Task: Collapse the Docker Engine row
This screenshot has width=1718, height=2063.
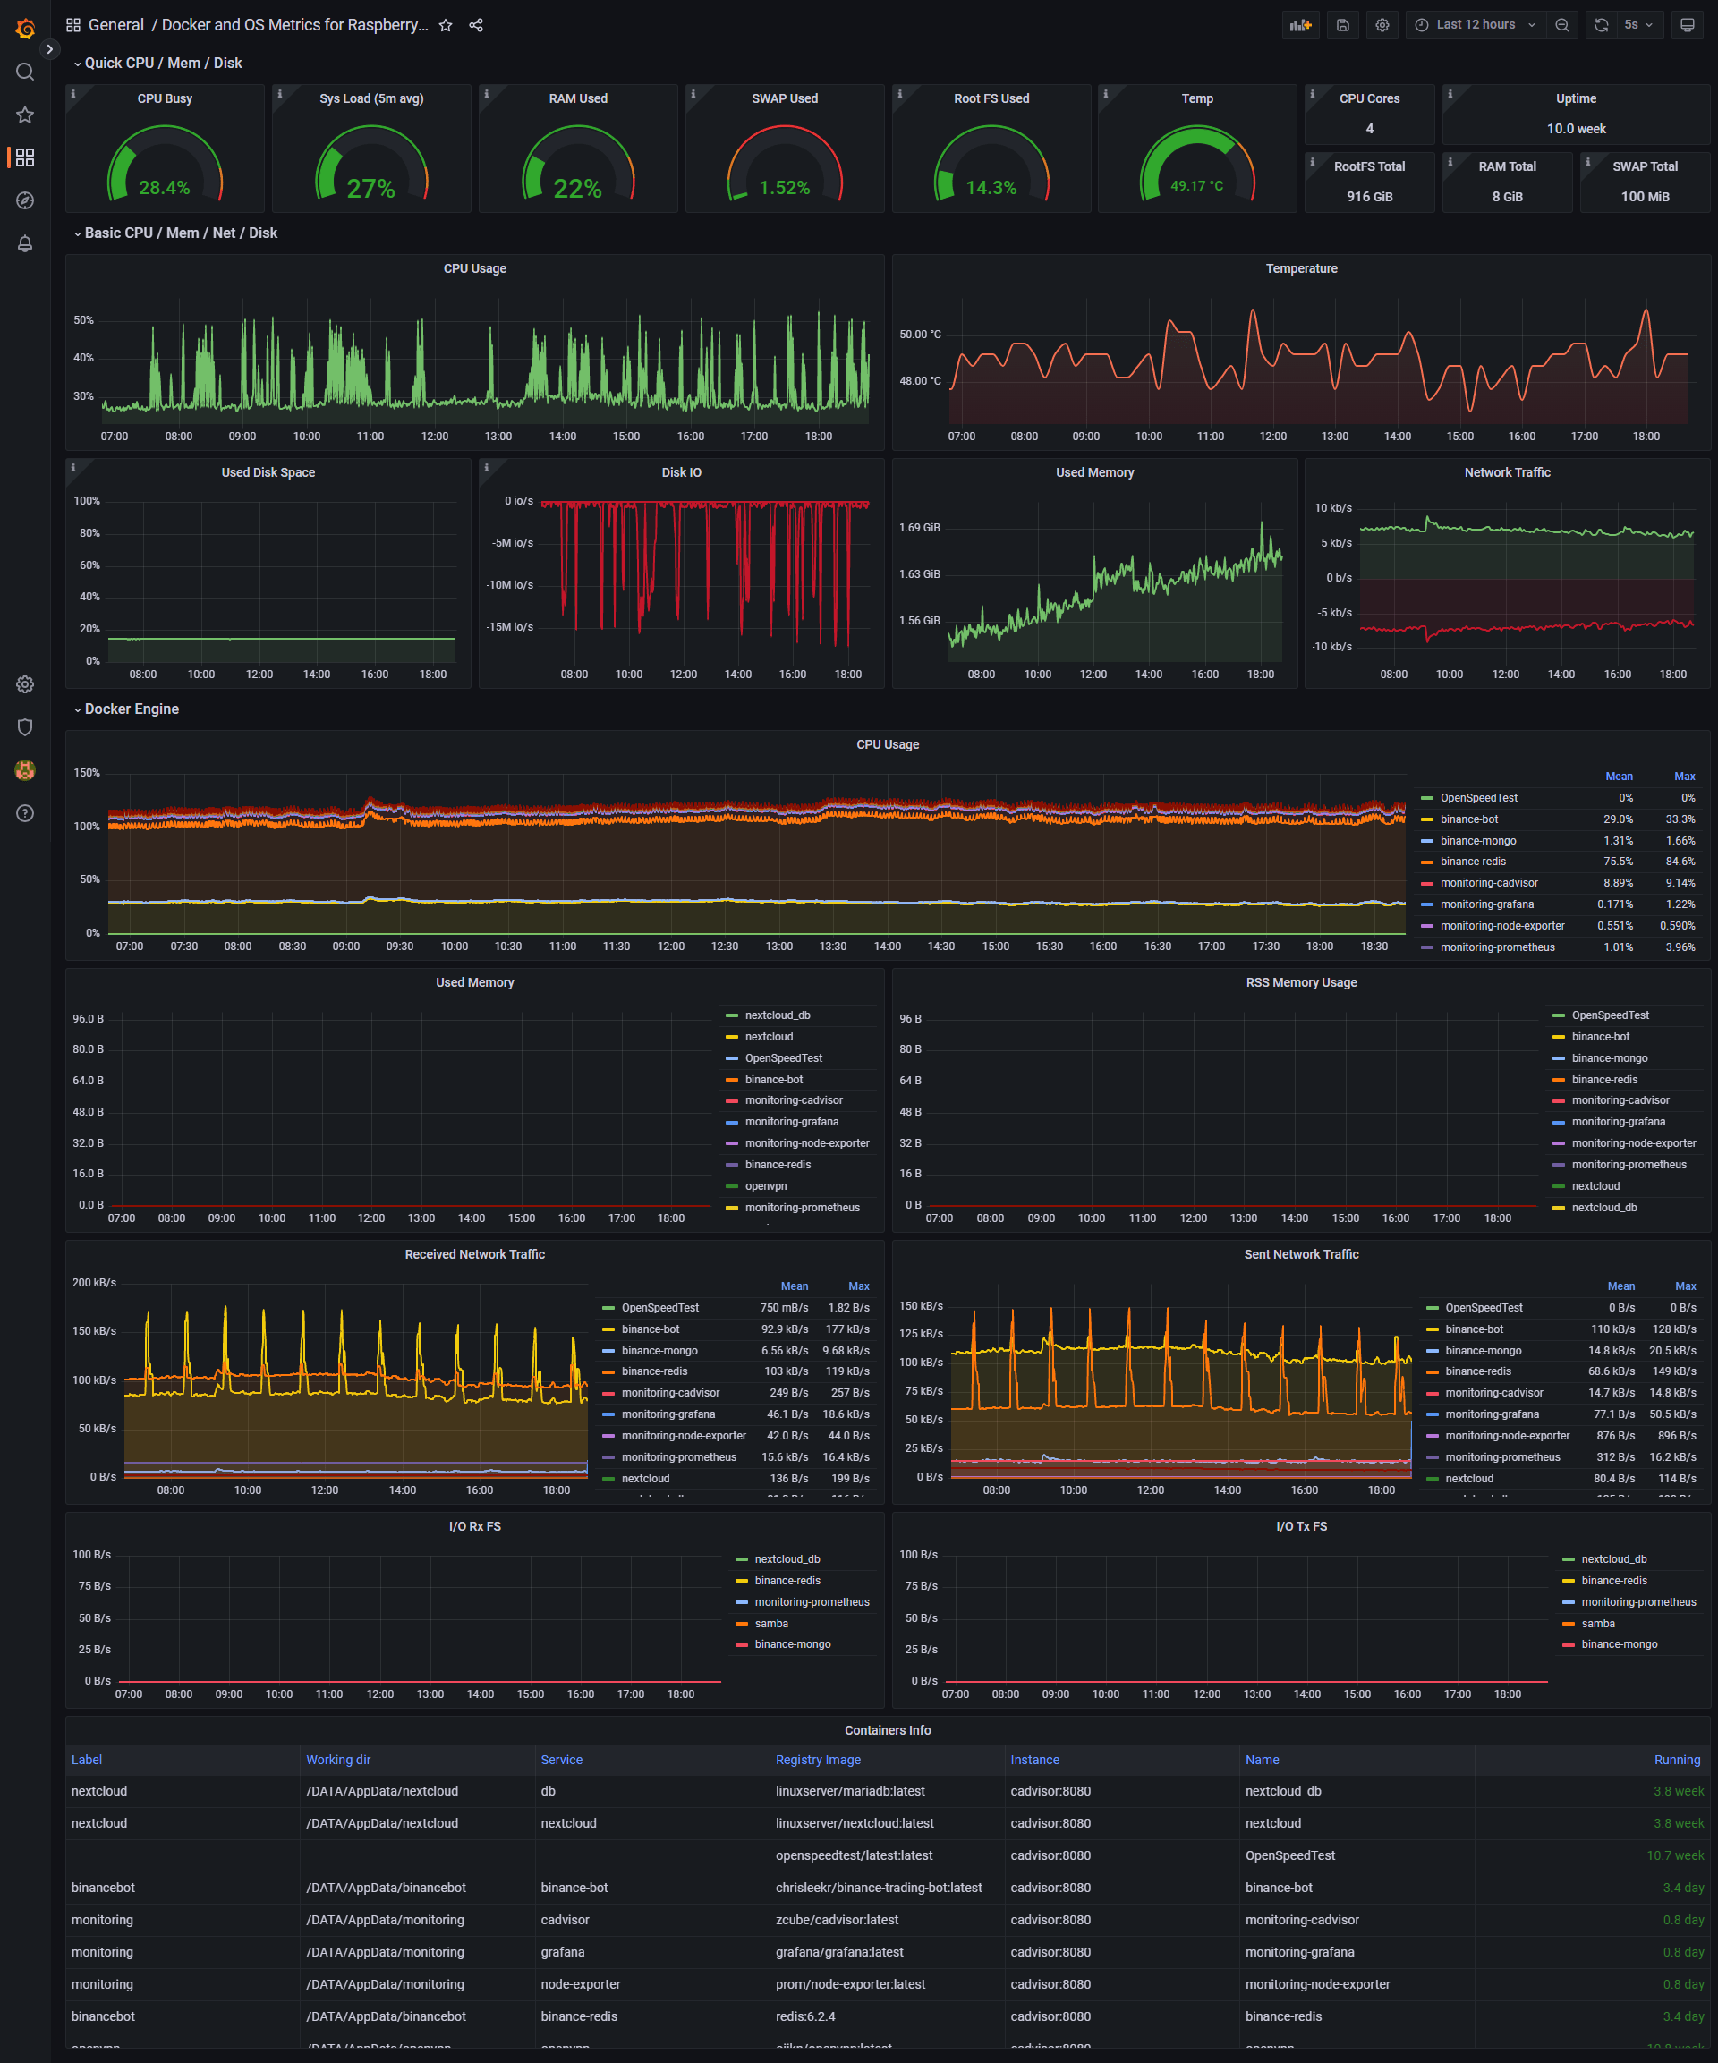Action: click(131, 709)
